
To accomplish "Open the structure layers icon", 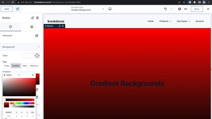I will pos(180,9).
